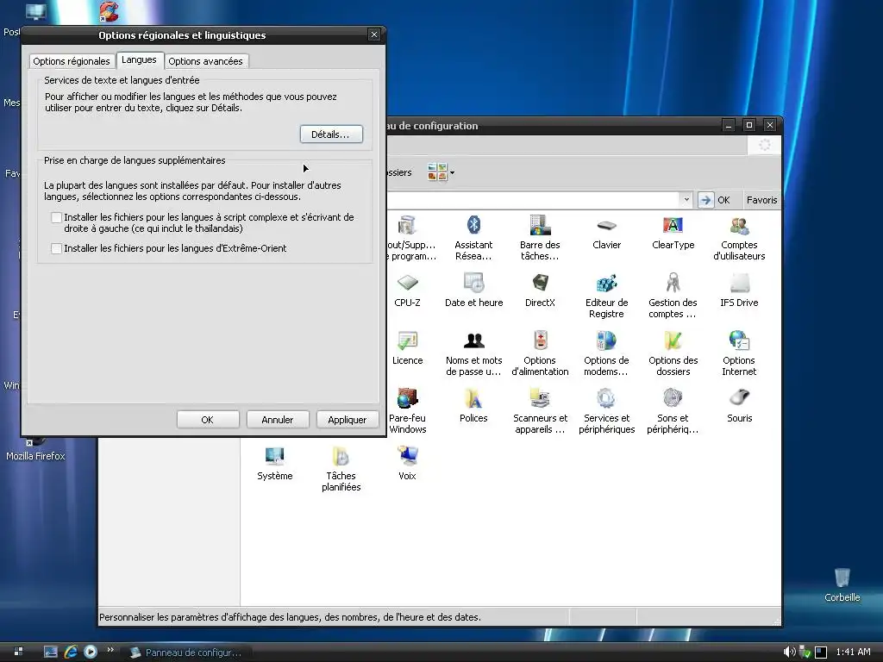The image size is (883, 662).
Task: Click the address bar OK go button
Action: (x=714, y=200)
